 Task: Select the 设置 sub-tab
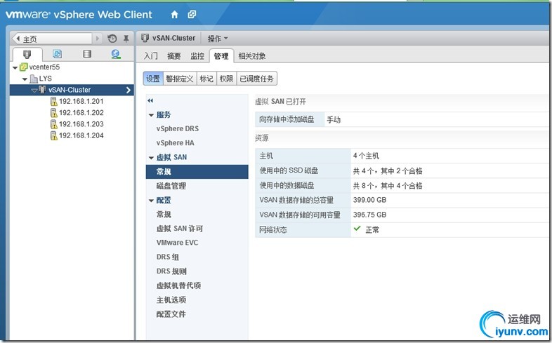(153, 79)
